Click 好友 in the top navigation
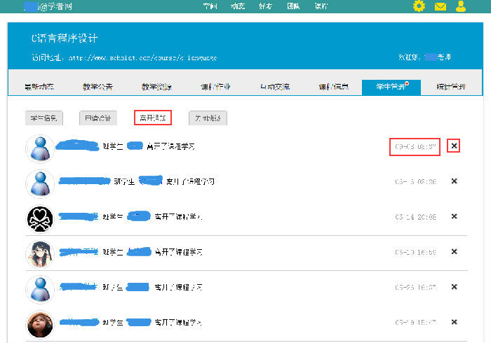This screenshot has height=343, width=491. tap(266, 7)
